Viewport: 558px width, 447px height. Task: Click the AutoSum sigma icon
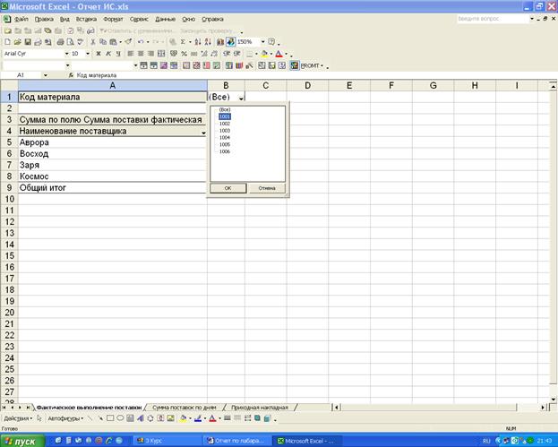[182, 42]
